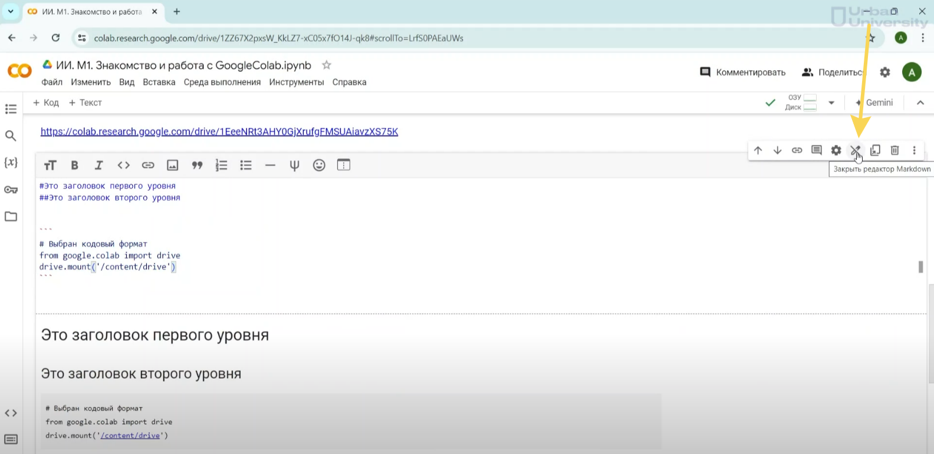
Task: Open table of contents in sidebar
Action: 11,109
